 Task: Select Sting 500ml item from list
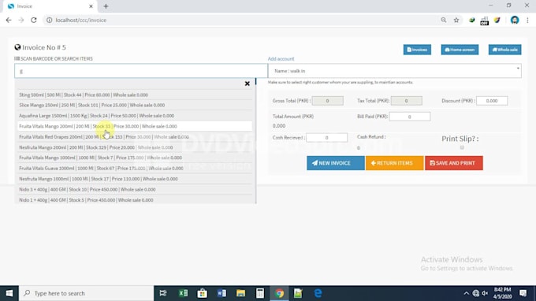pyautogui.click(x=135, y=95)
